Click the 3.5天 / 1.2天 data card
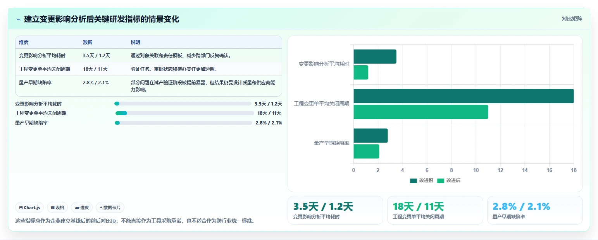 [335, 210]
